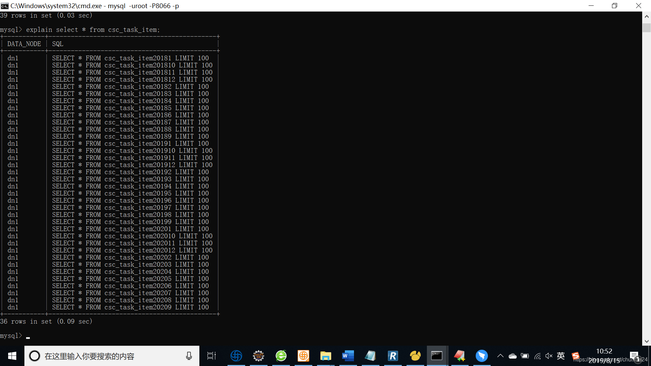Switch to the cmd console taskbar icon
The height and width of the screenshot is (366, 651).
pos(437,356)
